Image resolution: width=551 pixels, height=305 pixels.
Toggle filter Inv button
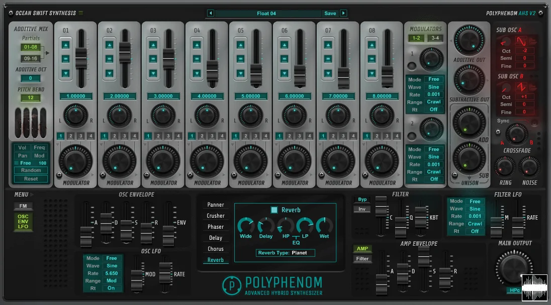362,209
